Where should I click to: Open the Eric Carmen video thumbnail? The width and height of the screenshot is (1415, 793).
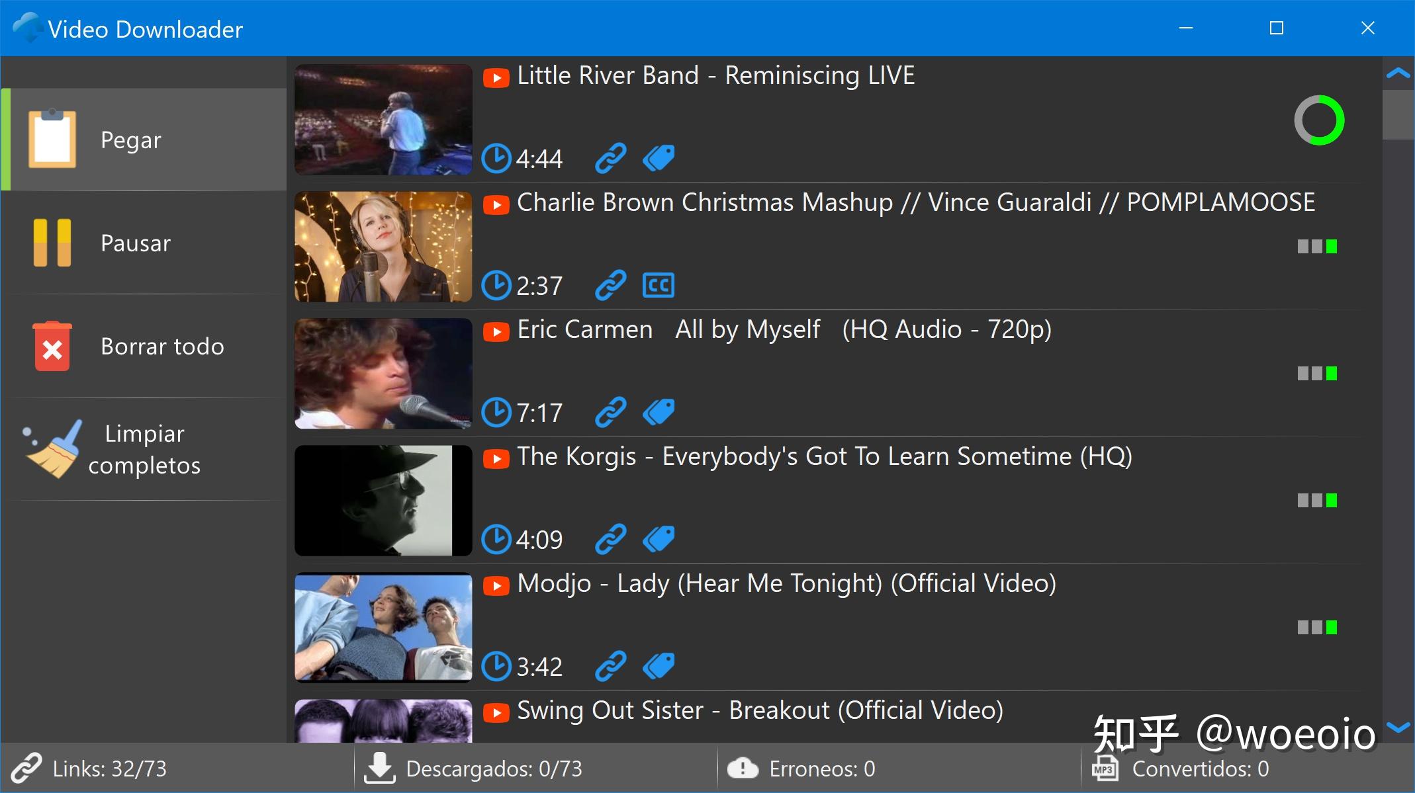tap(383, 374)
